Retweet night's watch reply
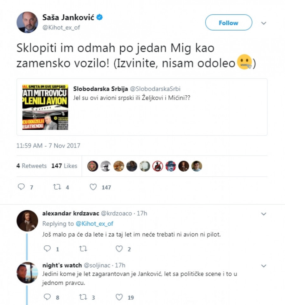This screenshot has width=285, height=305. [83, 297]
